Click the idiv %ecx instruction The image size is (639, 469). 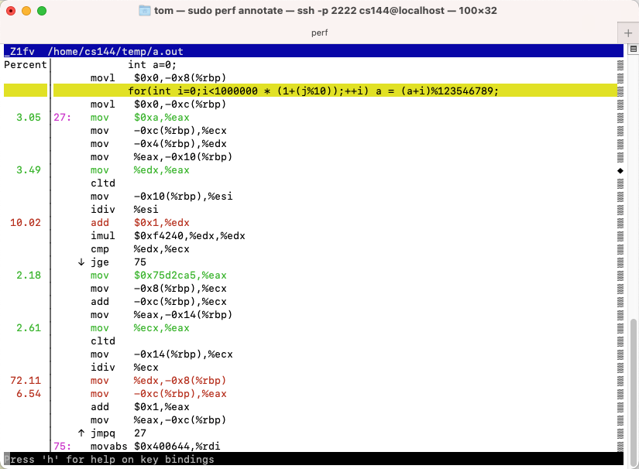point(124,368)
